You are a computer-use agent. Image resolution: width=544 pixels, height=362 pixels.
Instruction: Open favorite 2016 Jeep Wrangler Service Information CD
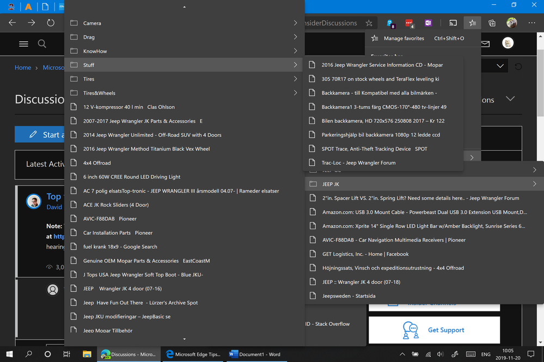point(383,65)
